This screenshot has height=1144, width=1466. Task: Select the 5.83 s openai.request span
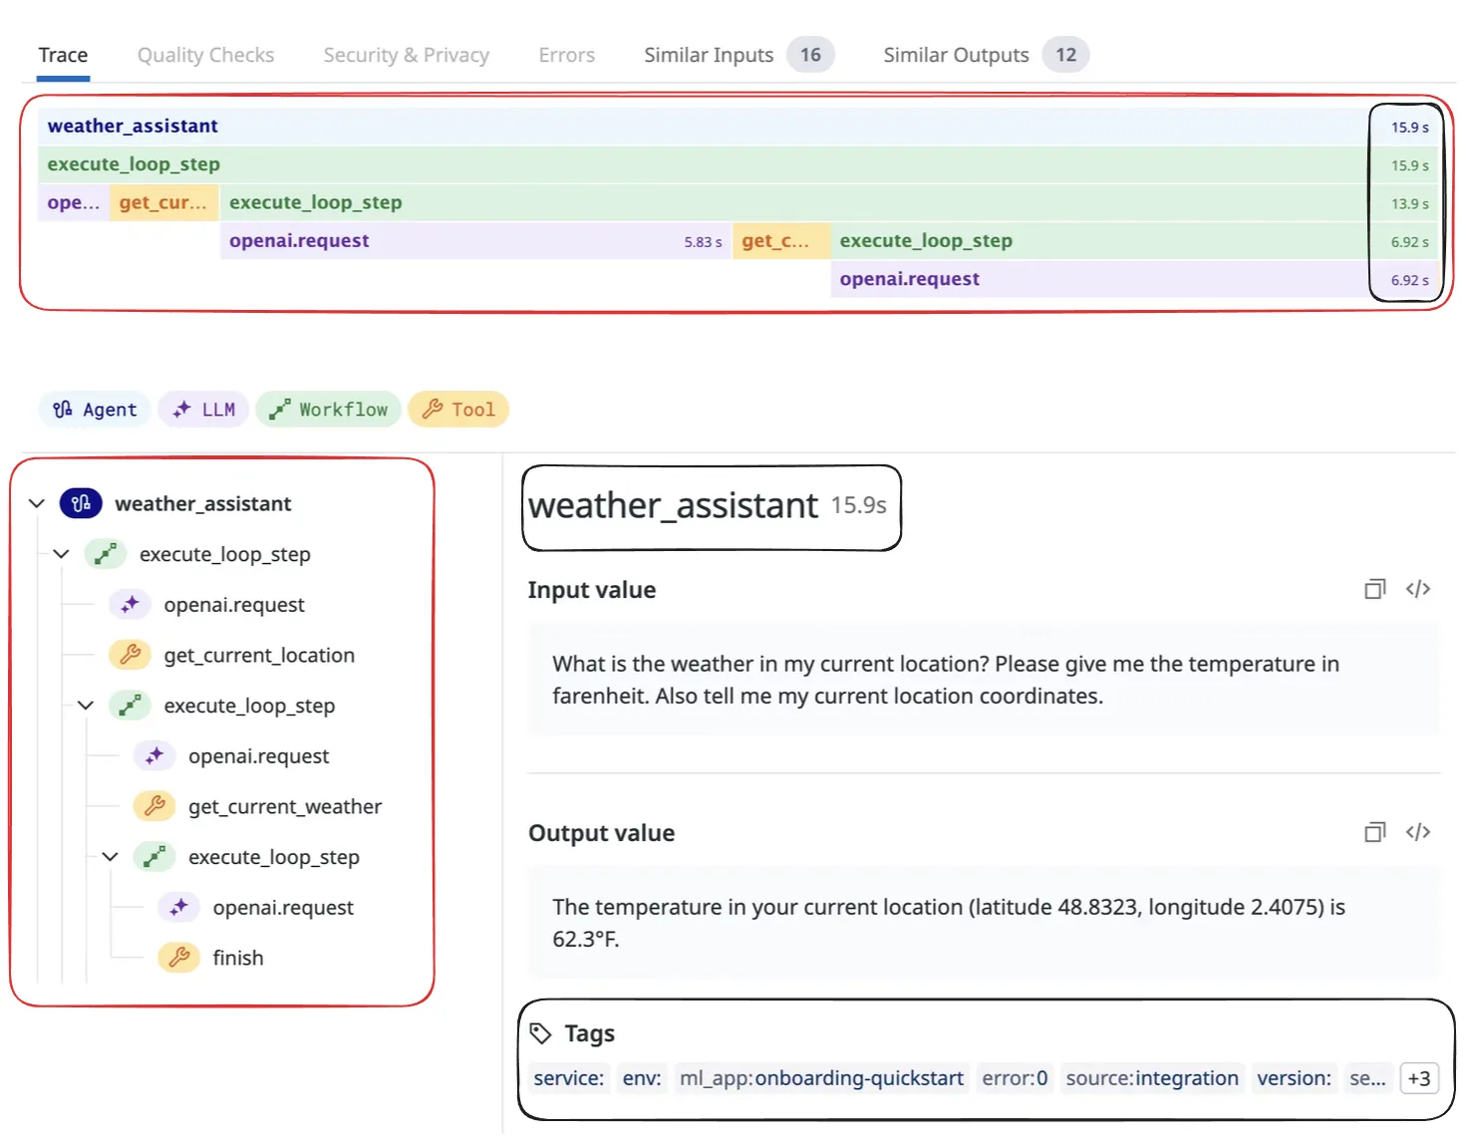click(475, 241)
